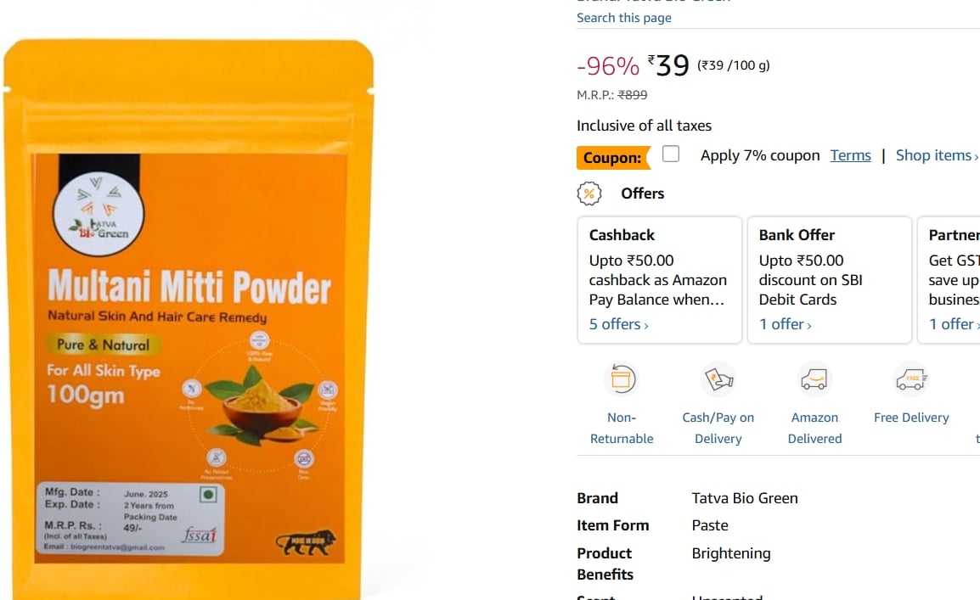Open the Cashback offer card
Image resolution: width=980 pixels, height=600 pixels.
pos(659,280)
